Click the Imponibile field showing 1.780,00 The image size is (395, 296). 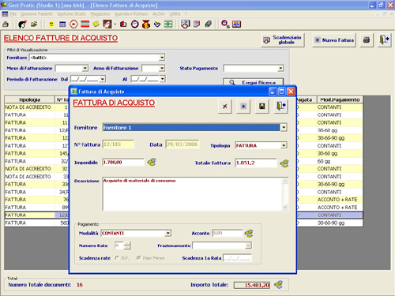click(123, 163)
